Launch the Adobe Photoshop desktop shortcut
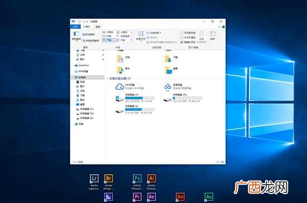This screenshot has height=203, width=307. click(137, 182)
